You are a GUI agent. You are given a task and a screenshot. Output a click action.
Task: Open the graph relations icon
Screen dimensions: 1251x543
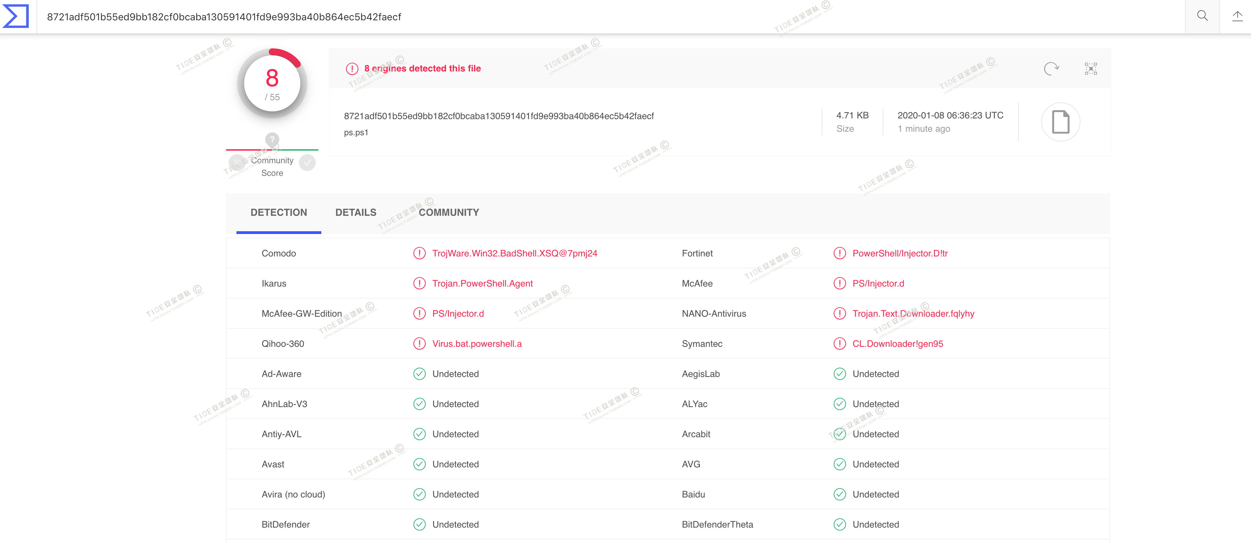tap(1091, 69)
